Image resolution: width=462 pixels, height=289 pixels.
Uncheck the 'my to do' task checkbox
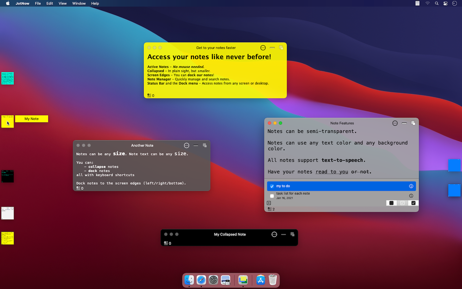tap(272, 186)
